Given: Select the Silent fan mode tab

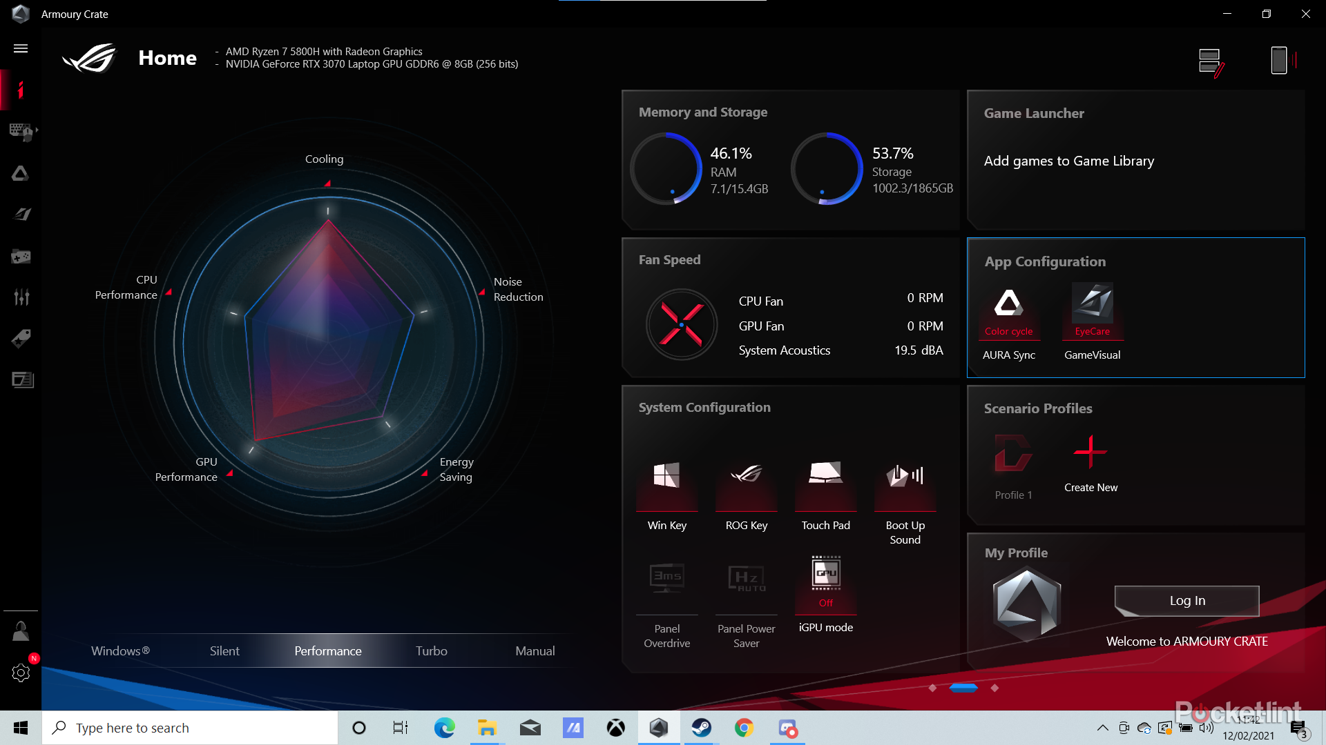Looking at the screenshot, I should pos(224,650).
